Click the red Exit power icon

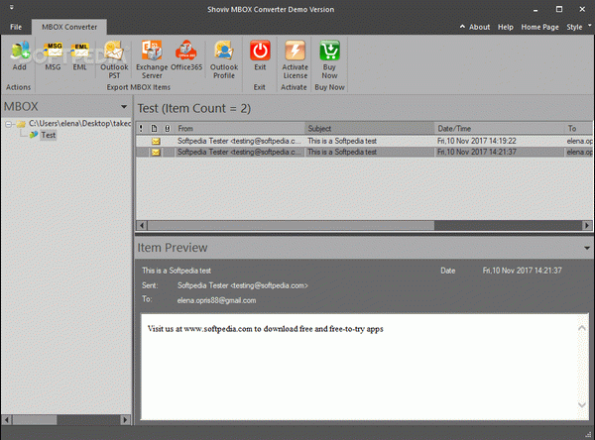click(x=260, y=51)
